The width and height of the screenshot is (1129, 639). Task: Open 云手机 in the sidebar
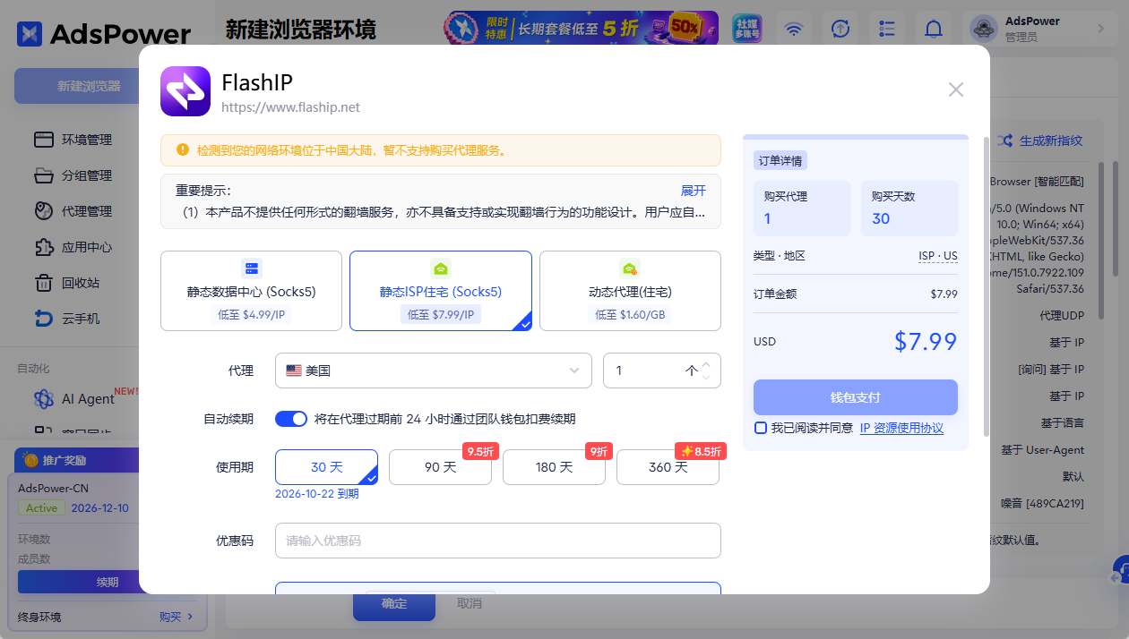tap(81, 319)
